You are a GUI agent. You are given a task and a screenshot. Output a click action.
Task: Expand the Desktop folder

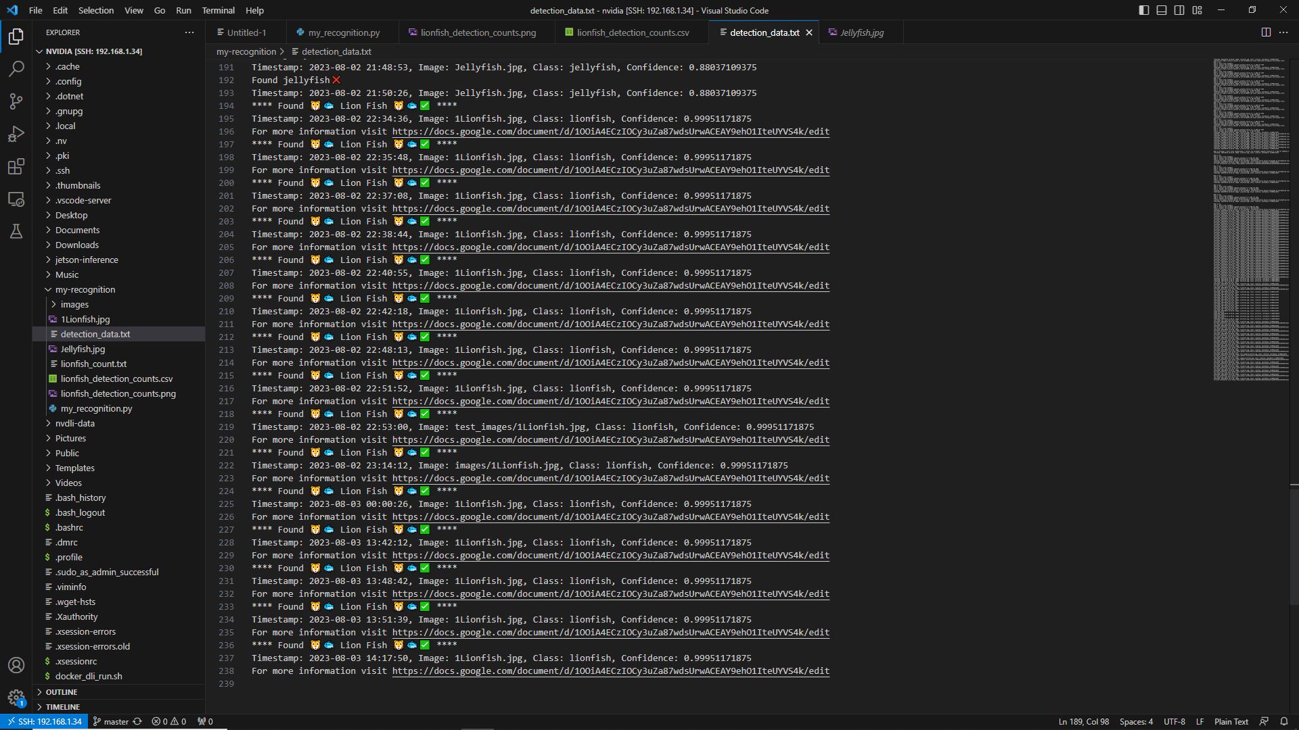coord(118,215)
